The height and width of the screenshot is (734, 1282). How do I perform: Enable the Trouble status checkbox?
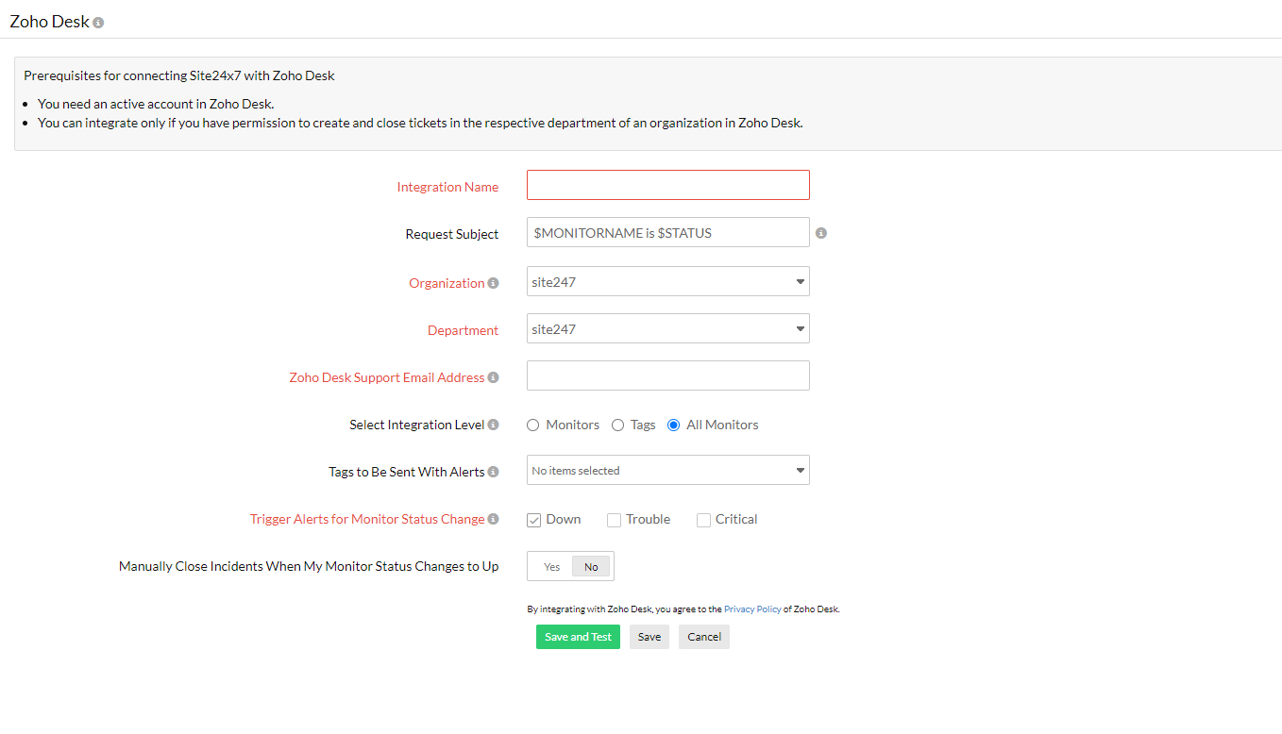pos(614,520)
